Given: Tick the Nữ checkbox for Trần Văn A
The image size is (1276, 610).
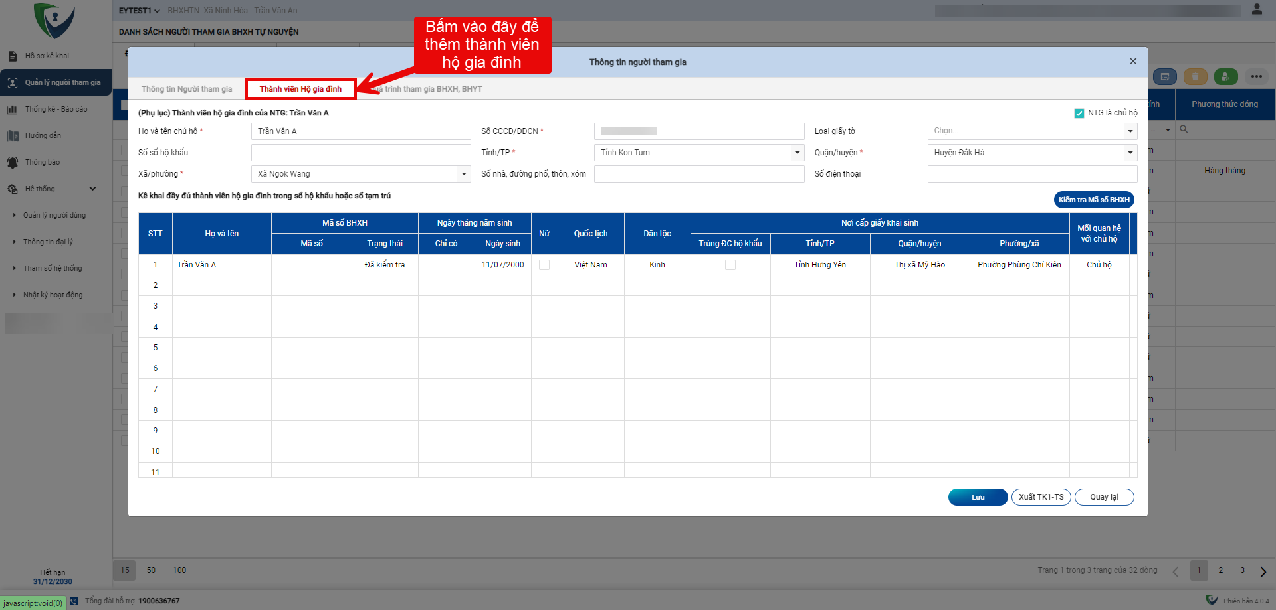Looking at the screenshot, I should 544,265.
